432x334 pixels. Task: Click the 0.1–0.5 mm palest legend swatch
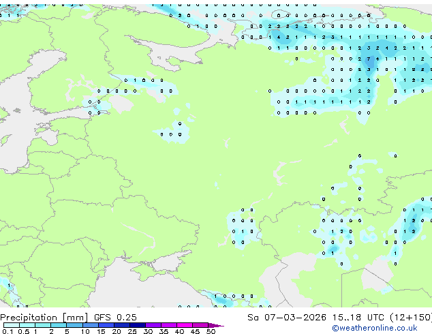(x=12, y=325)
